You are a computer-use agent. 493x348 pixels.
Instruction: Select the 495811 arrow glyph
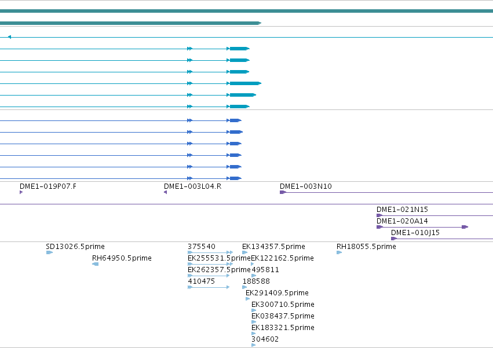tap(254, 276)
